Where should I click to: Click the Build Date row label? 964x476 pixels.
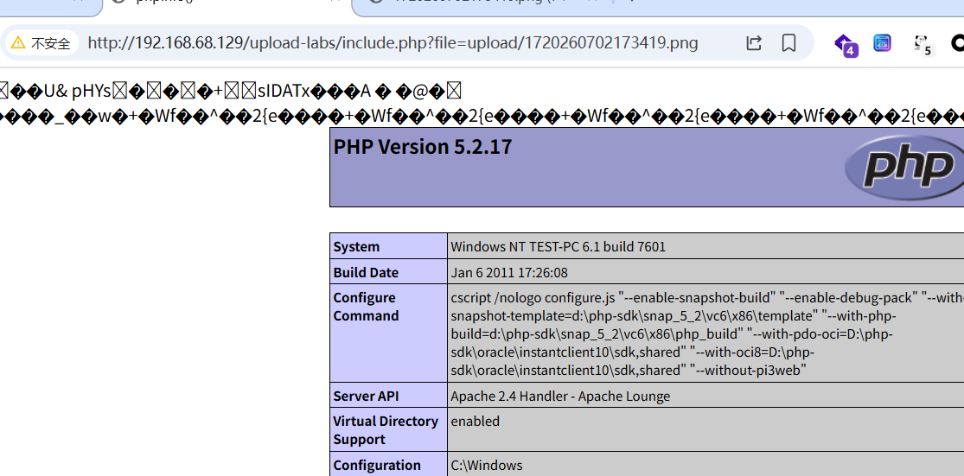click(x=366, y=273)
